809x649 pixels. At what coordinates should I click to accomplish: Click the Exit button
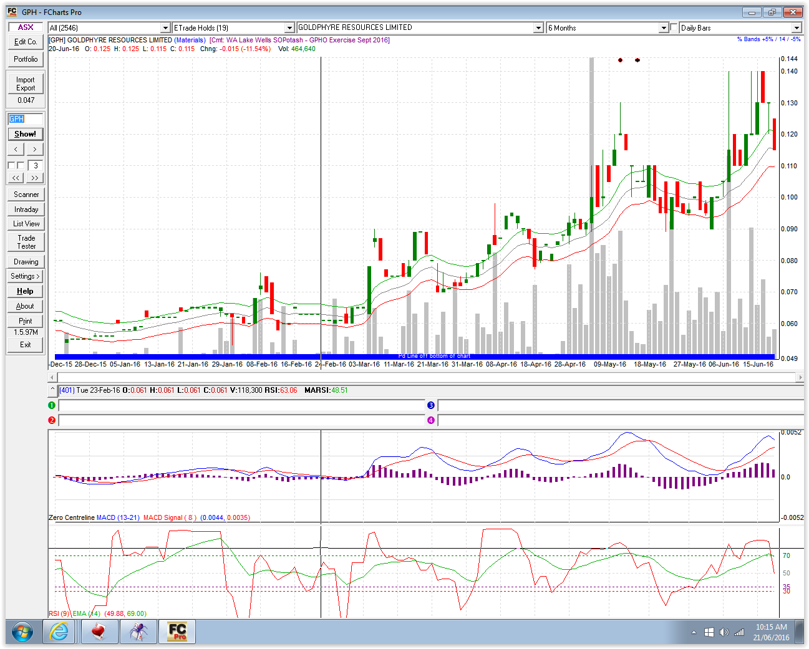click(26, 345)
